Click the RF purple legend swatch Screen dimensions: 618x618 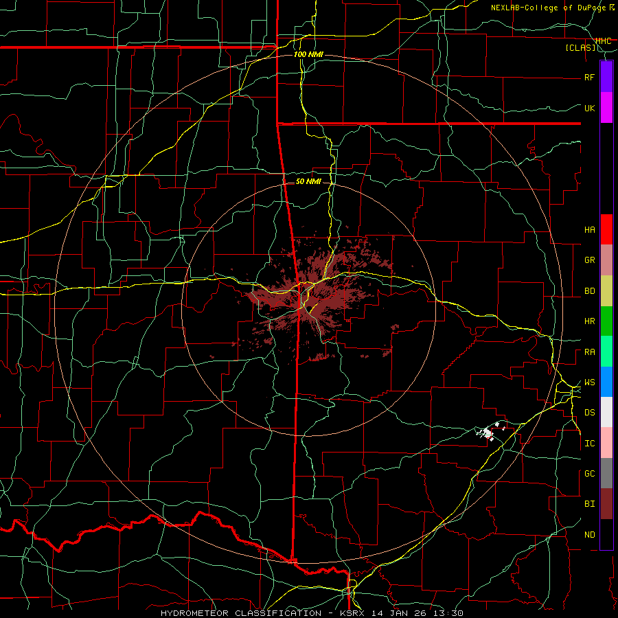(x=606, y=77)
